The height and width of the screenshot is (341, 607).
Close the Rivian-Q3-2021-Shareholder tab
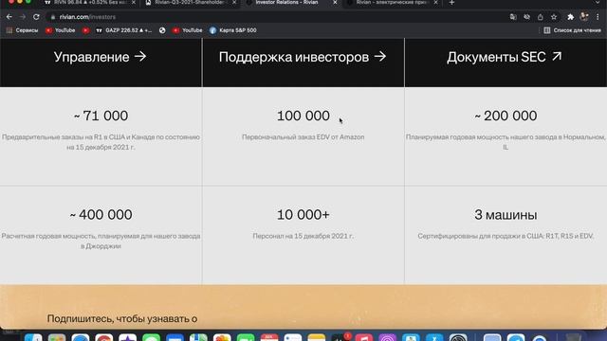pyautogui.click(x=234, y=3)
